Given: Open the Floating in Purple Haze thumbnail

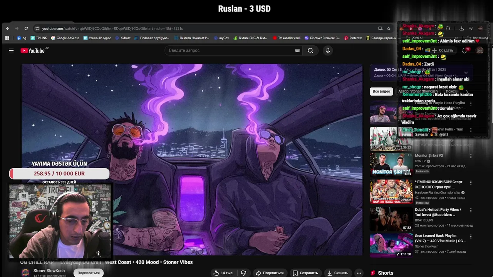Looking at the screenshot, I should click(x=391, y=112).
